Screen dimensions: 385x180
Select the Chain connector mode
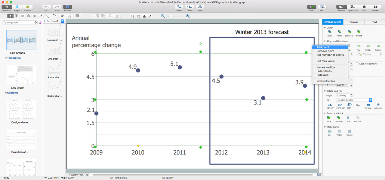(x=189, y=7)
